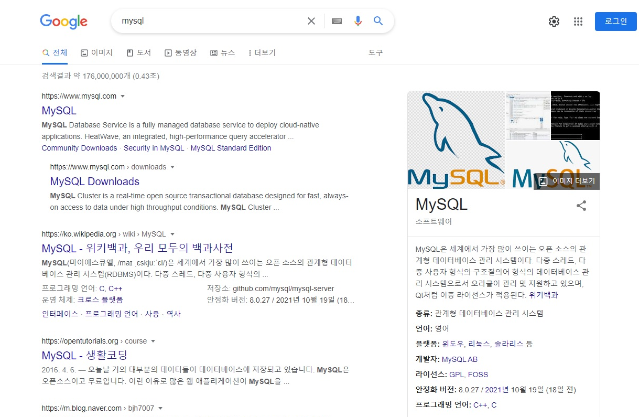639x417 pixels.
Task: Click the black terminal screenshot thumbnail
Action: click(x=576, y=115)
